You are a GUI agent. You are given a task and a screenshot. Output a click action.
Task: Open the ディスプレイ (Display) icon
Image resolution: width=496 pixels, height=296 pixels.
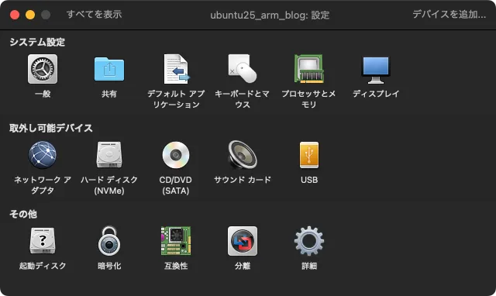point(376,70)
